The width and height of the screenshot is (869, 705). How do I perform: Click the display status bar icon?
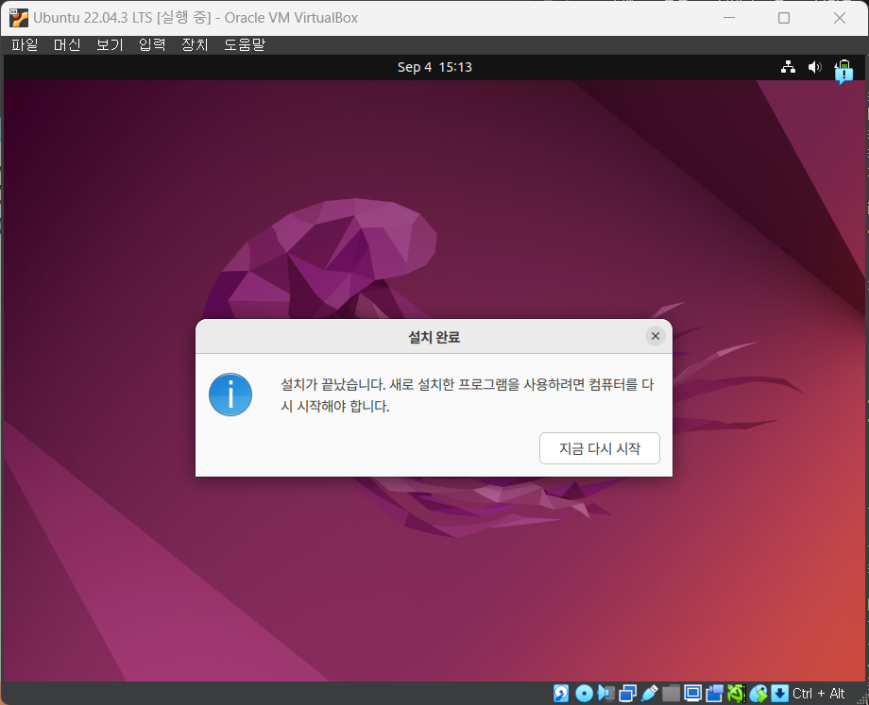coord(692,693)
